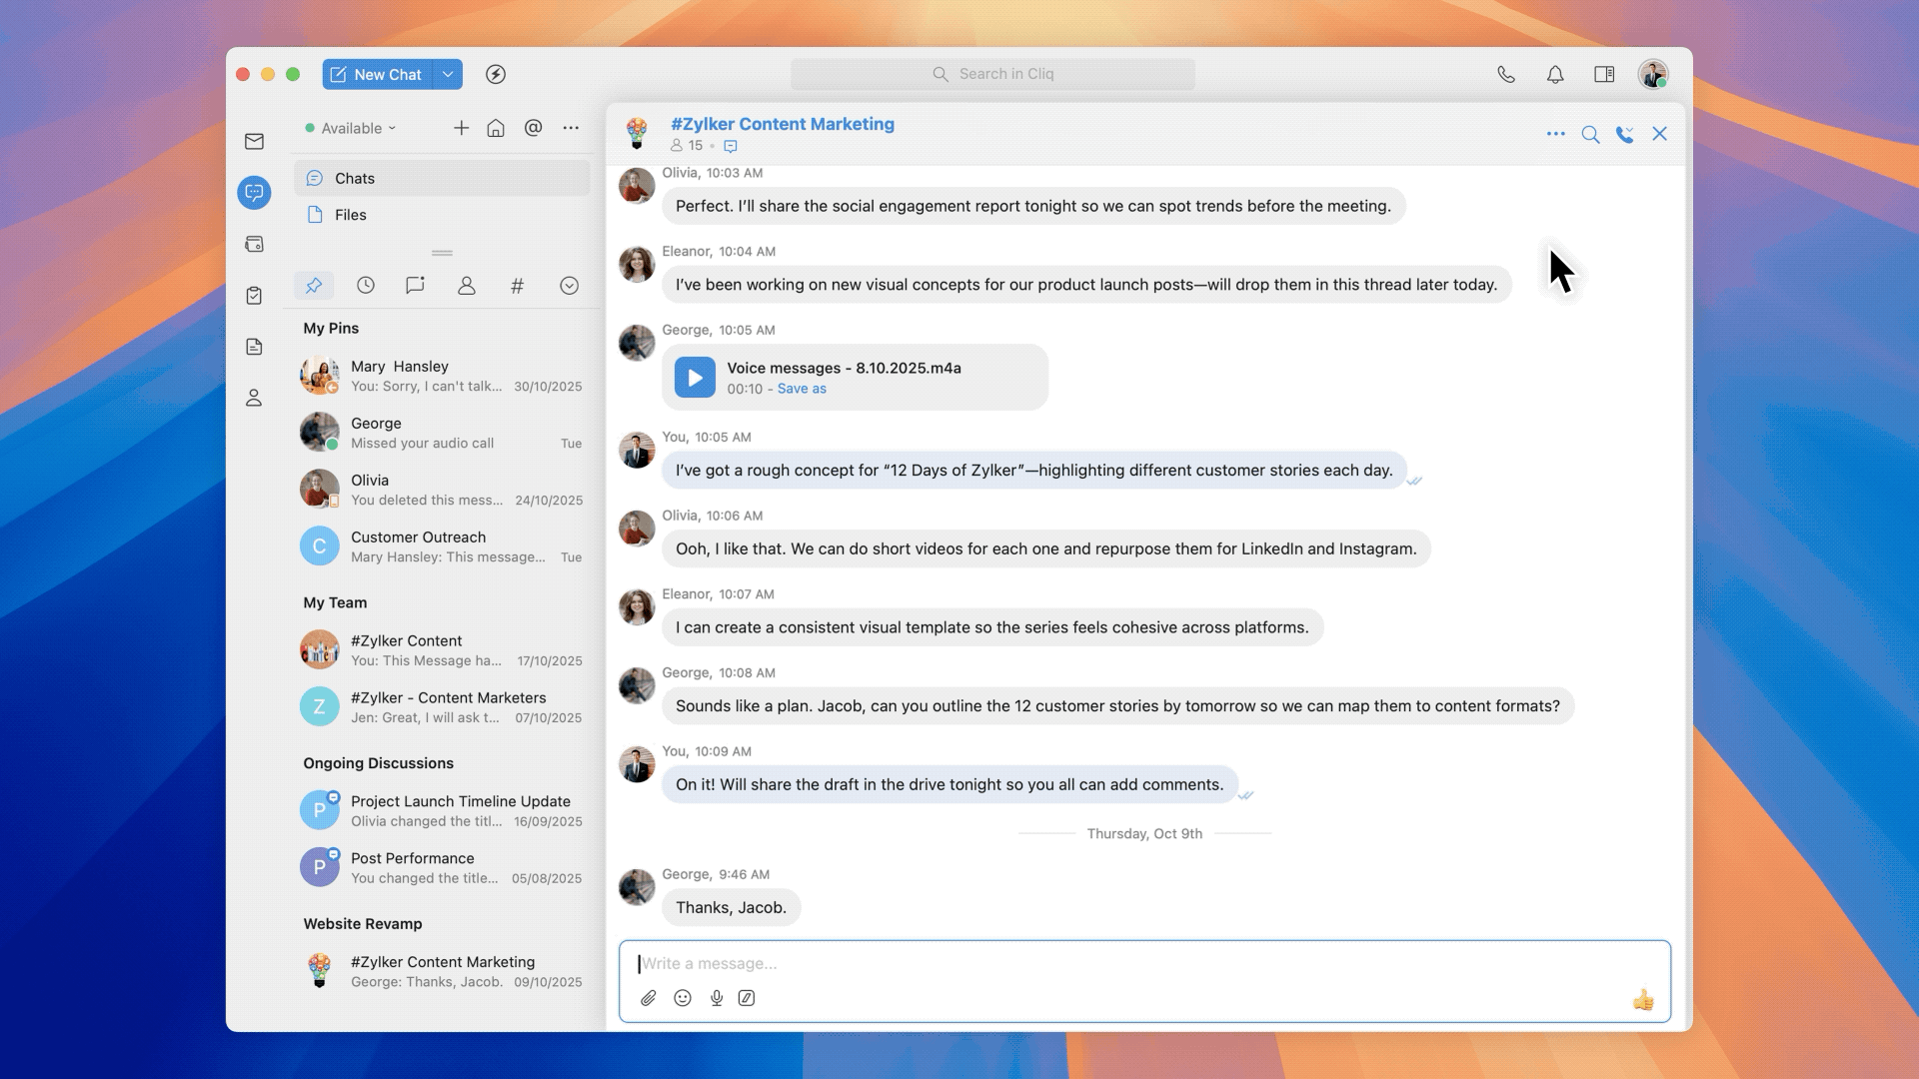Click the home icon in chat list header
The image size is (1919, 1079).
(496, 128)
